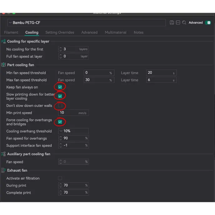The height and width of the screenshot is (215, 215).
Task: Click the No cooling for the first layers stepper
Action: 60,49
